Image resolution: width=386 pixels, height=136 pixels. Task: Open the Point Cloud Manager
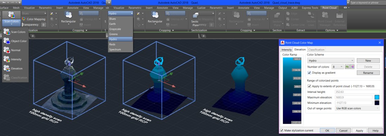[x=325, y=19]
